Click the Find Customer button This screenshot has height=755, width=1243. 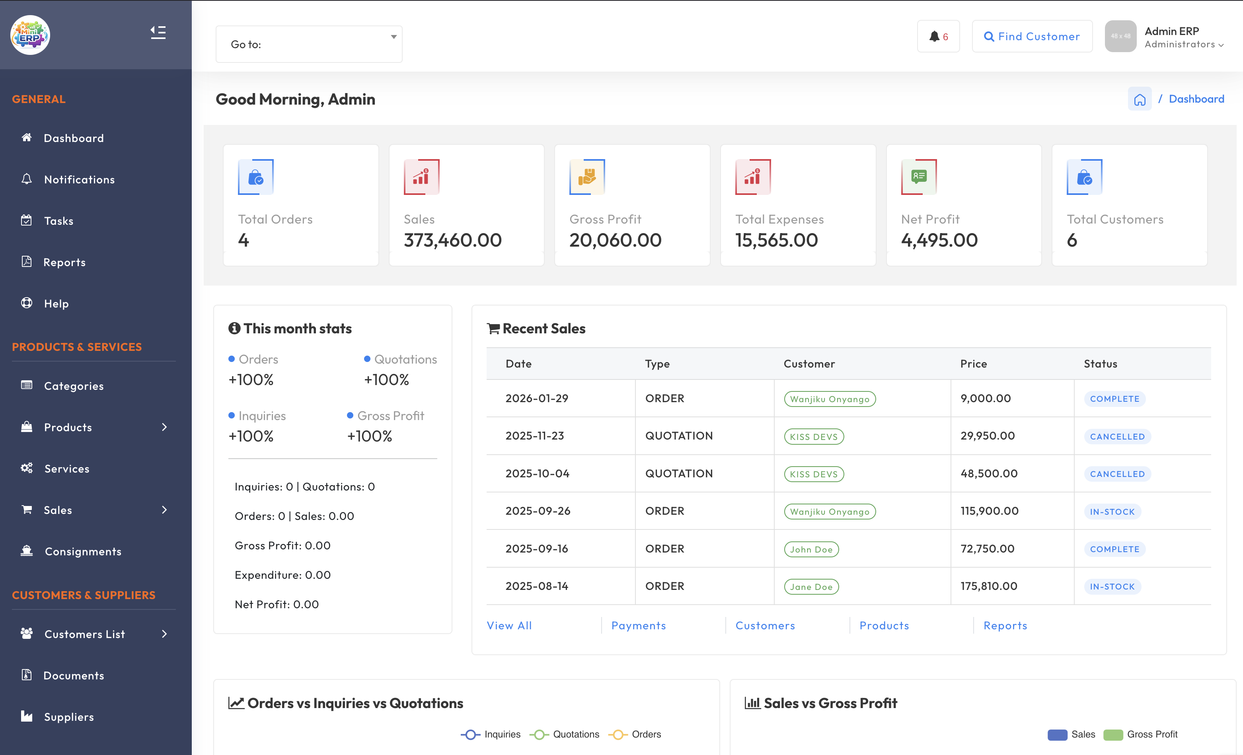(1032, 36)
